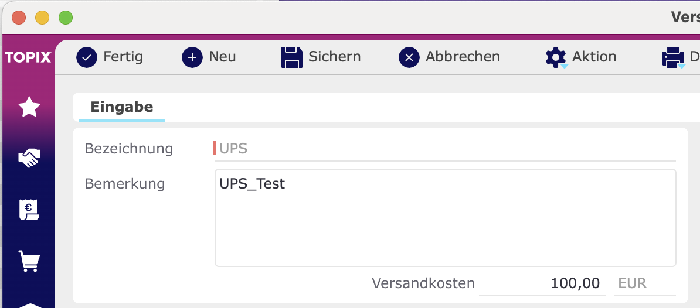
Task: Click the EUR currency field
Action: [644, 283]
